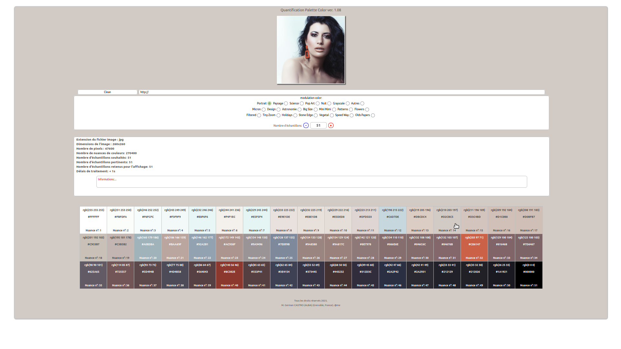Viewport: 621px width, 349px height.
Task: Pick swatch #AC958F Nuance 23
Action: pos(229,248)
